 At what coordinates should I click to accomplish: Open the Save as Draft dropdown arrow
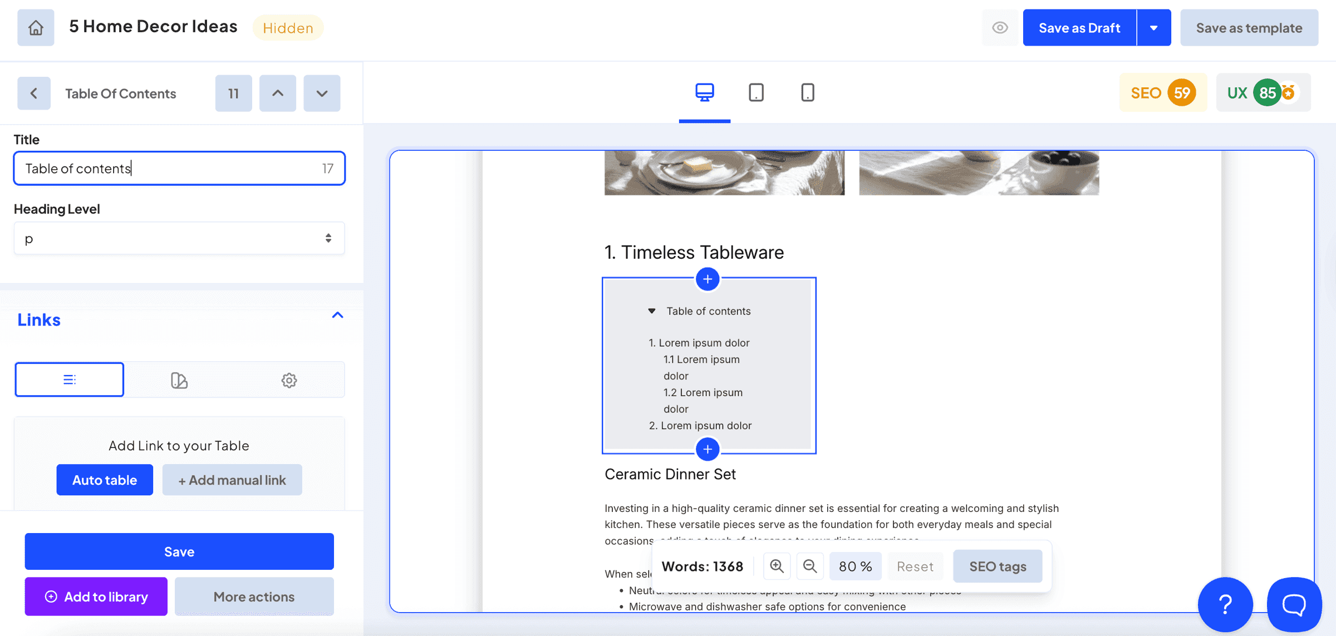pyautogui.click(x=1154, y=27)
